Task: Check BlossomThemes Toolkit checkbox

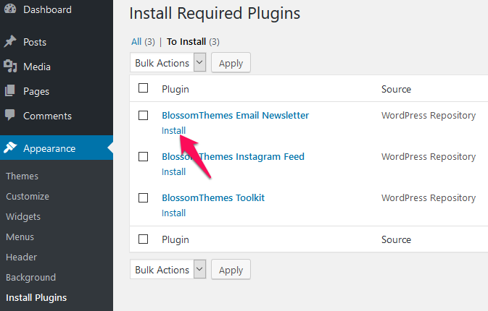Action: click(x=143, y=198)
